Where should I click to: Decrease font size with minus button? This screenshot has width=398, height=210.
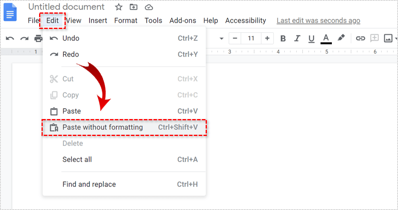click(x=235, y=39)
